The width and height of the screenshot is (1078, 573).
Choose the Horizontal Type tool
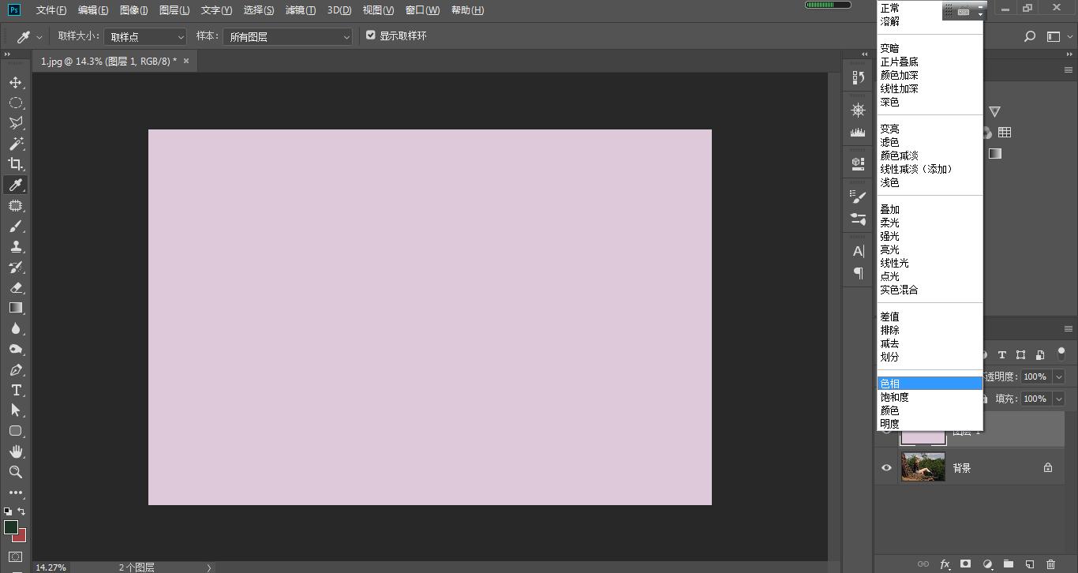pyautogui.click(x=15, y=390)
